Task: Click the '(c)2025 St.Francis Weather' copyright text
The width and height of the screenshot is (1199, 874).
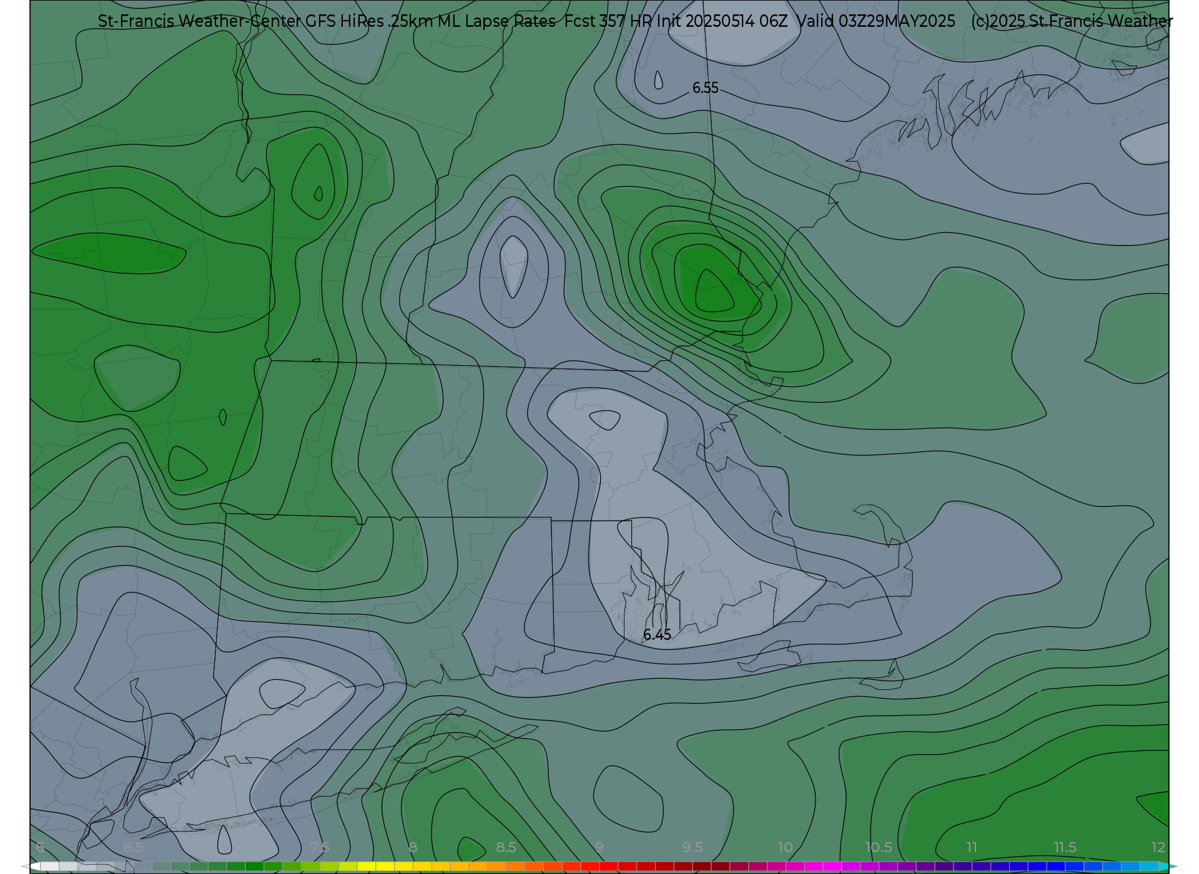Action: 1072,21
